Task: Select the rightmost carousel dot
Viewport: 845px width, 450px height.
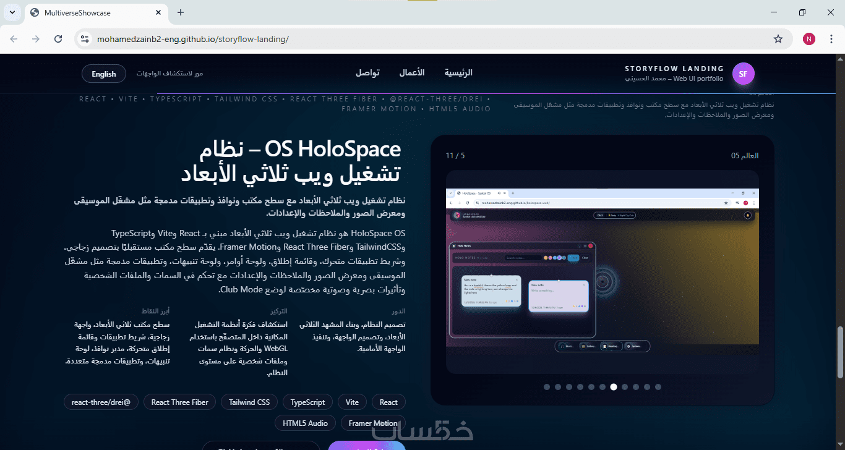Action: click(x=658, y=387)
